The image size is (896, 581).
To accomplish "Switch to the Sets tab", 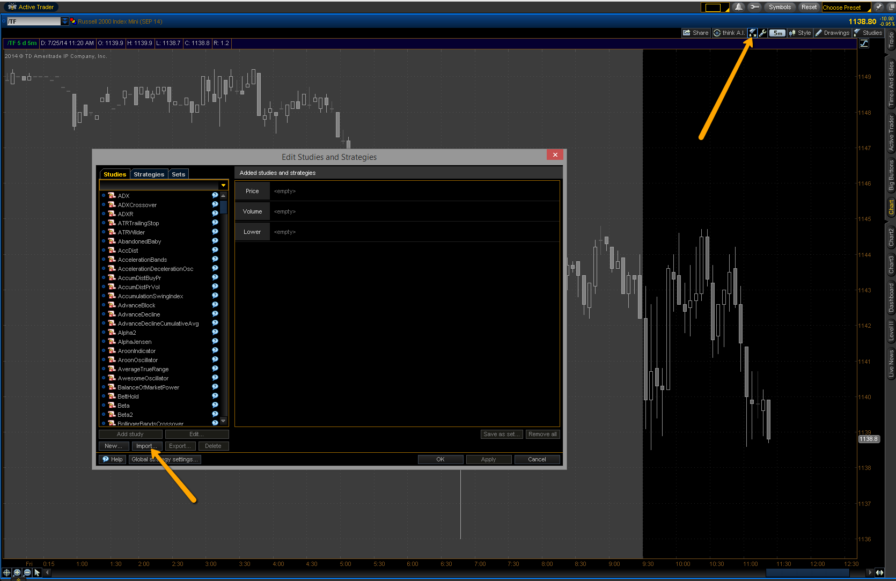I will [x=179, y=174].
